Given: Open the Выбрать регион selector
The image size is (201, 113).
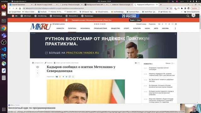Looking at the screenshot, I should [59, 24].
